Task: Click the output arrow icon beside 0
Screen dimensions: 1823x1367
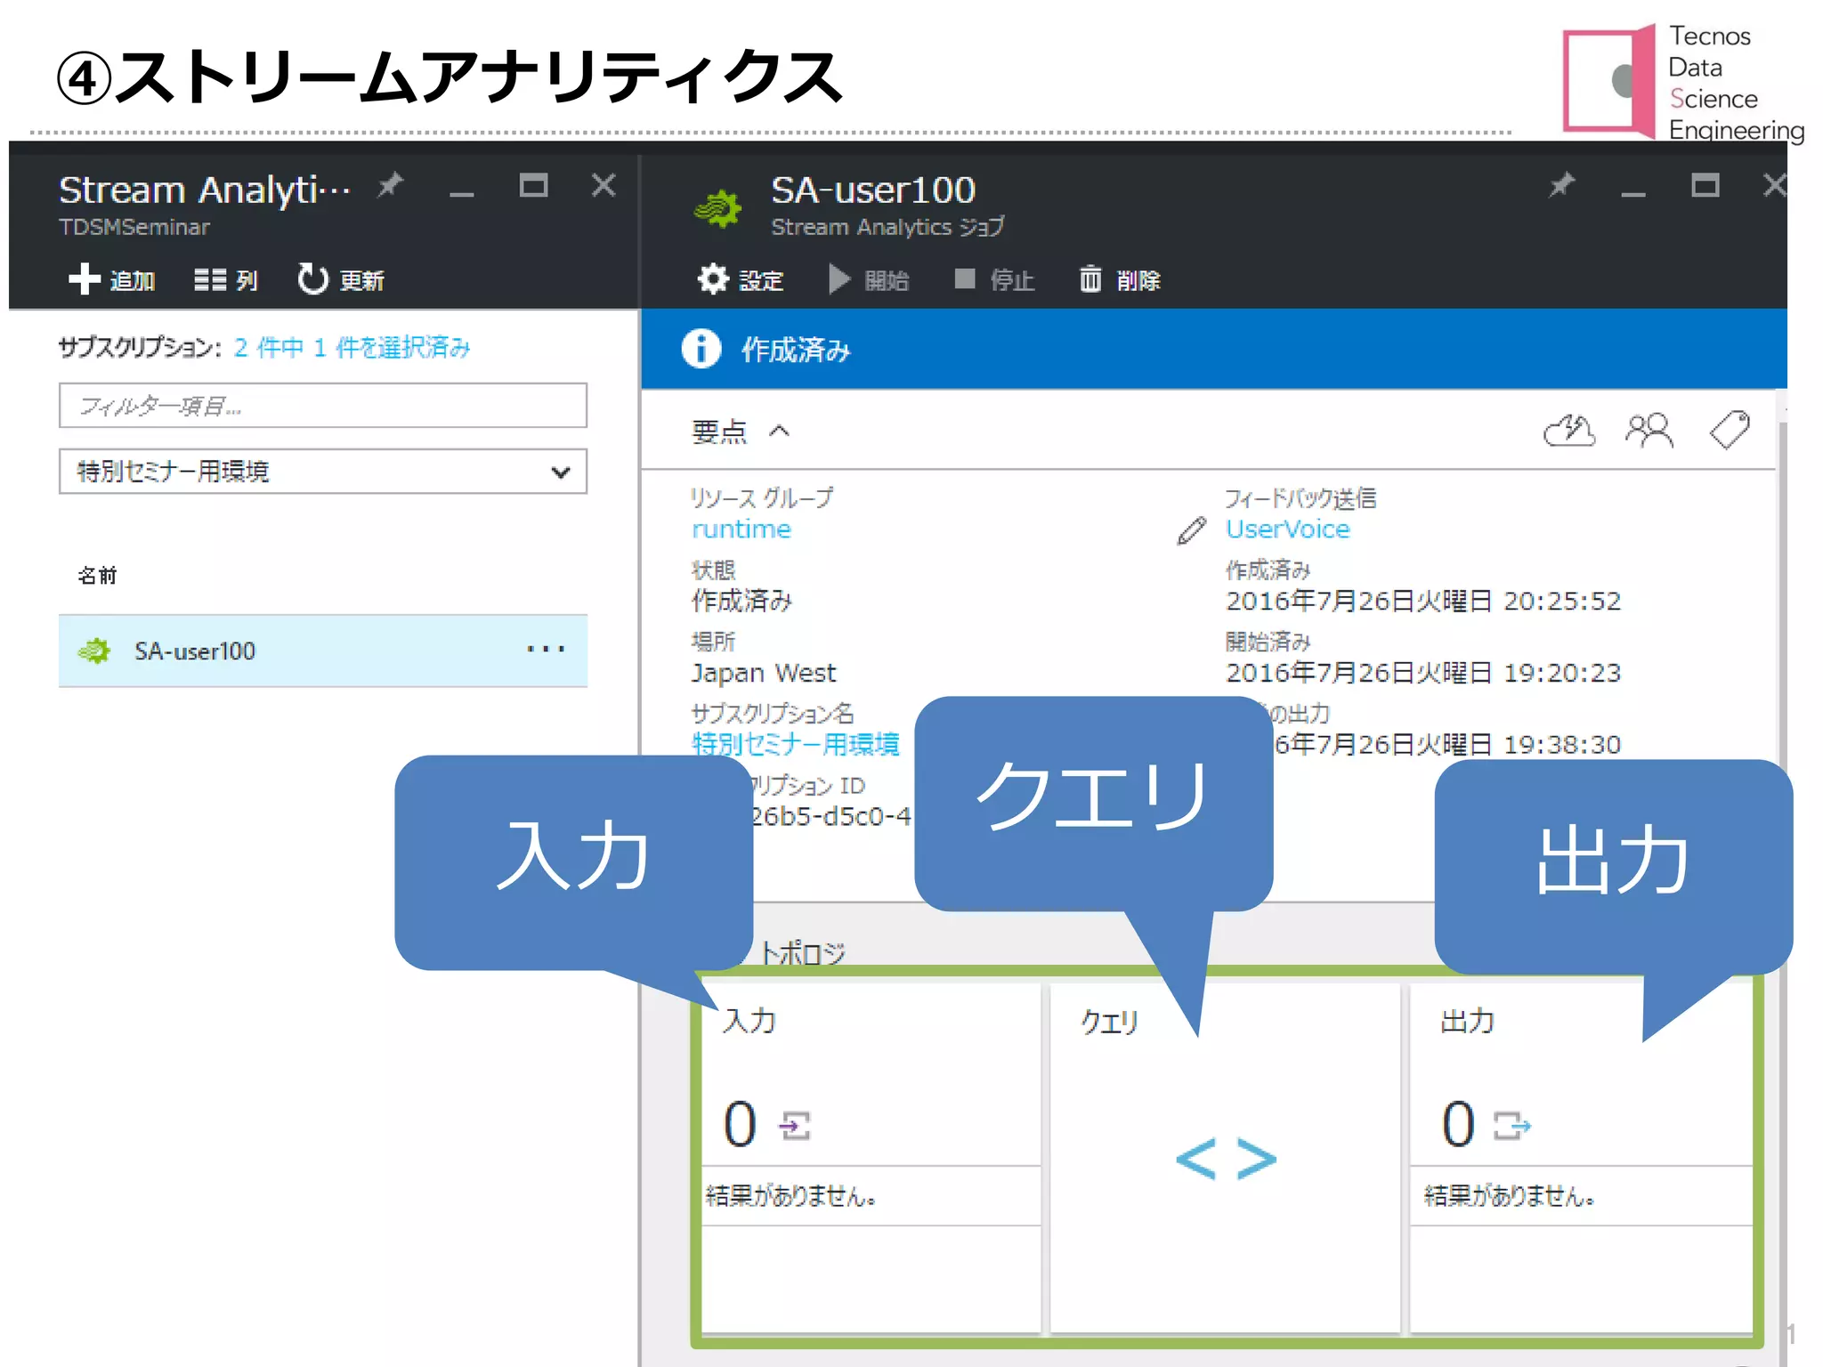Action: click(x=1511, y=1126)
